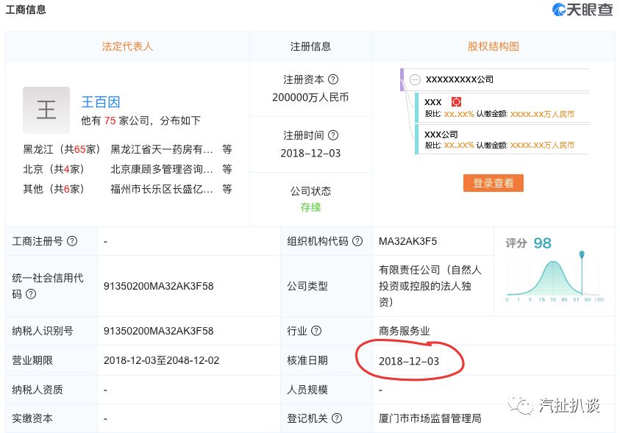Open the help tooltip for 工商注册号

(x=72, y=241)
